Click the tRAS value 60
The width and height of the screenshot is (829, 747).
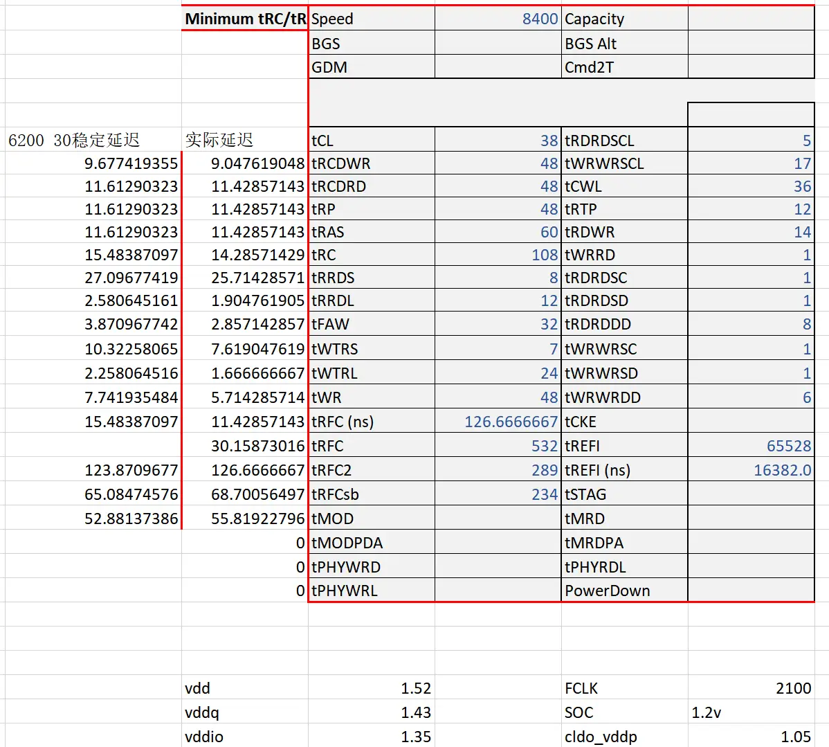click(x=498, y=231)
